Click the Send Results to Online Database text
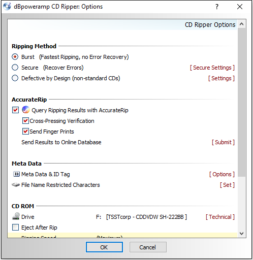Viewport: 253px width, 260px height. point(61,142)
